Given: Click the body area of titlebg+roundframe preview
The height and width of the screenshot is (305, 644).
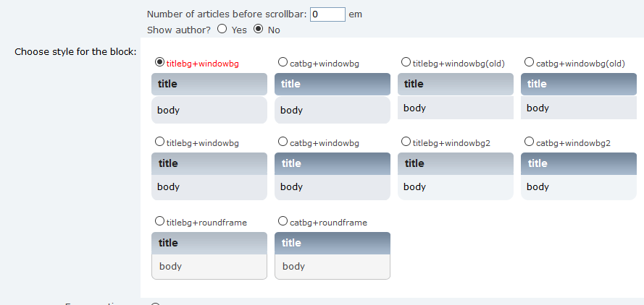Looking at the screenshot, I should [209, 267].
